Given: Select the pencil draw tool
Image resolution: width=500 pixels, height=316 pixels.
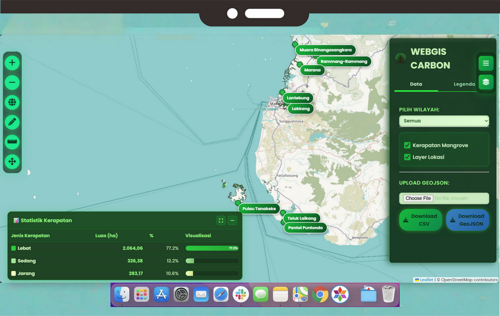Looking at the screenshot, I should [x=12, y=122].
